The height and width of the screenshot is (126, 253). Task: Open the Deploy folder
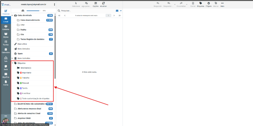tap(24, 30)
